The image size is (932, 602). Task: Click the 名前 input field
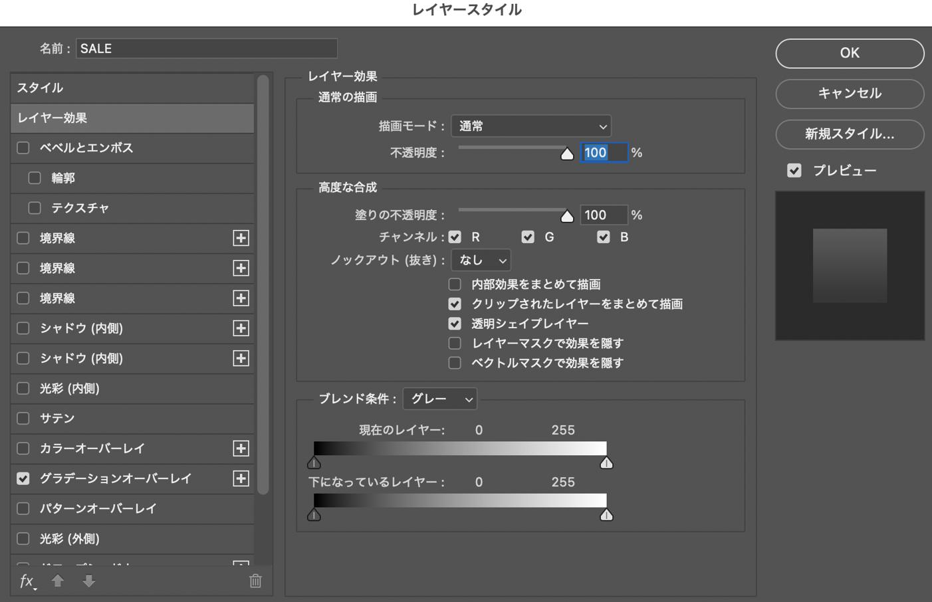click(206, 49)
